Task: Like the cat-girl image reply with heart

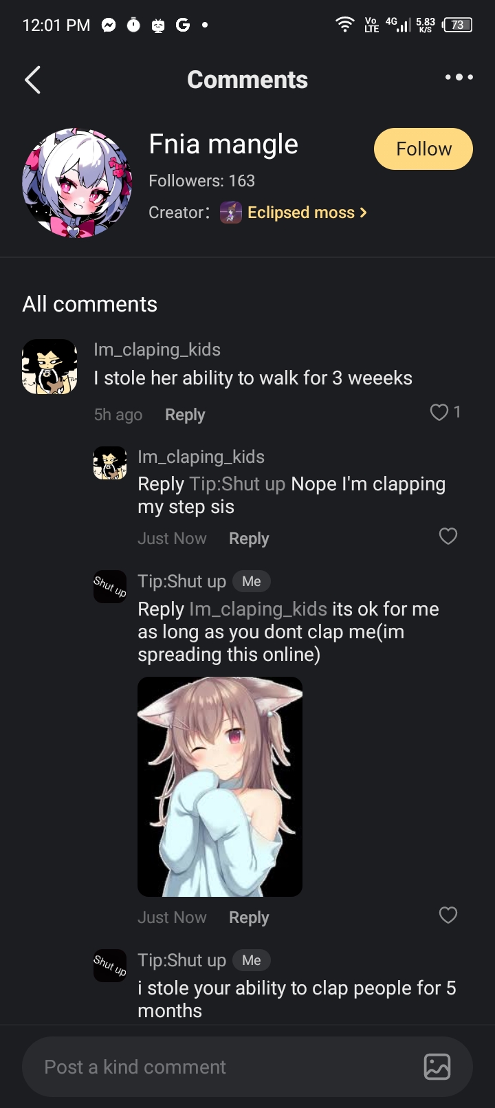Action: [448, 915]
